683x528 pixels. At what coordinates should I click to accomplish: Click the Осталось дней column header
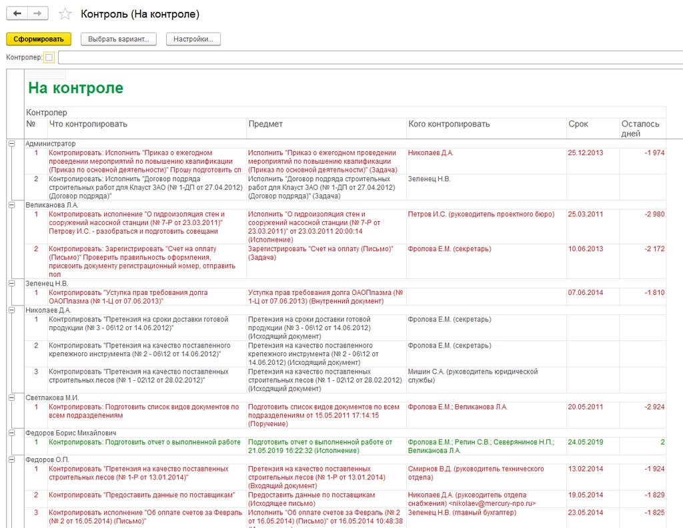tap(640, 129)
